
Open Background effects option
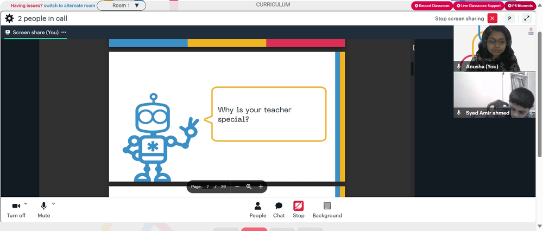[327, 210]
